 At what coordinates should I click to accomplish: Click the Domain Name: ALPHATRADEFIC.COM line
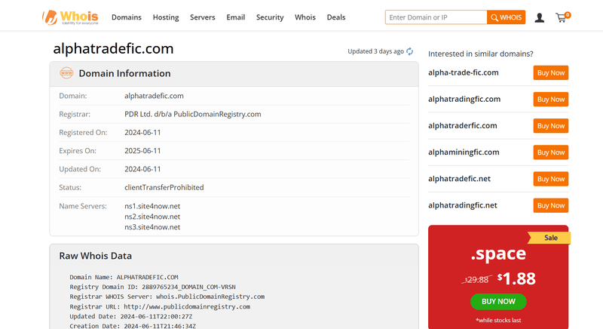[x=124, y=277]
